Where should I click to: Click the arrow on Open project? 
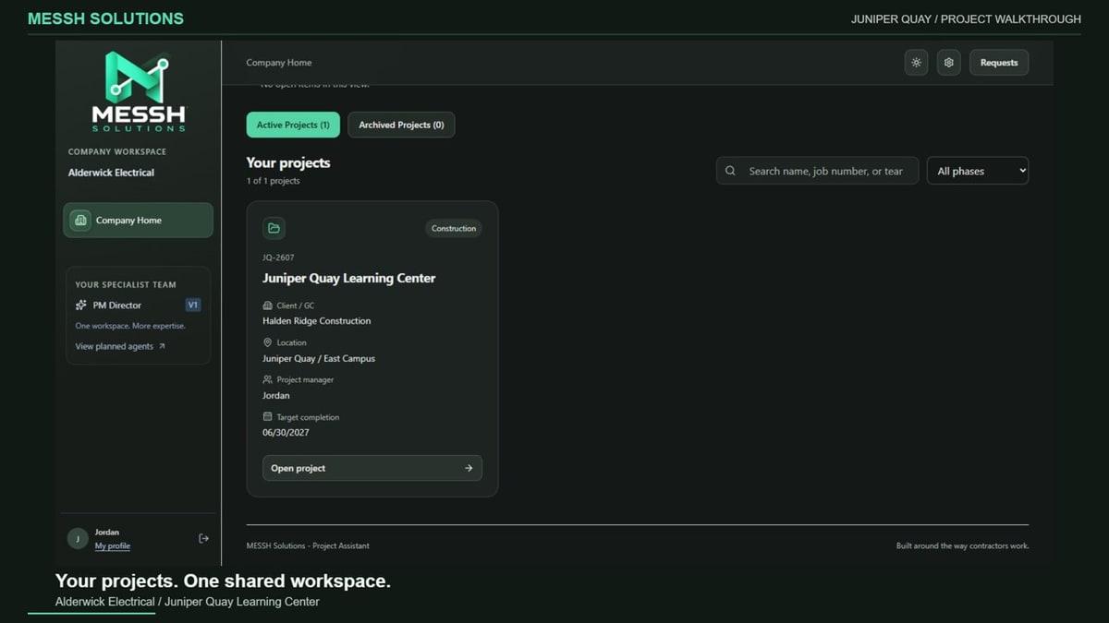[469, 468]
